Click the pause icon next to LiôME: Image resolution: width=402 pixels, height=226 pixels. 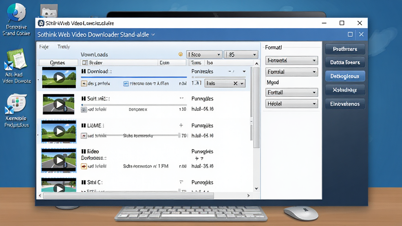point(83,126)
